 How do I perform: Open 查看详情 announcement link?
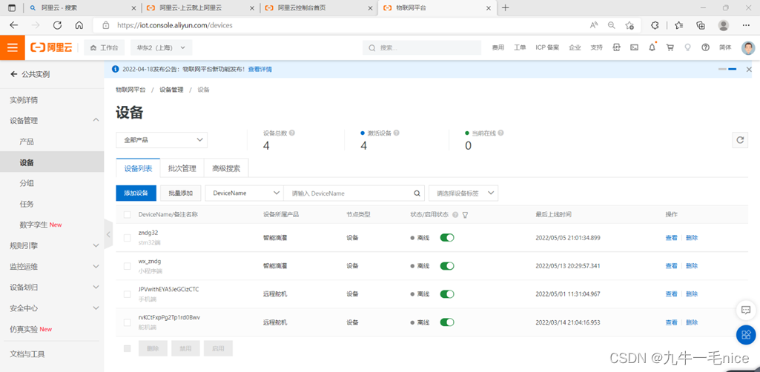coord(260,69)
